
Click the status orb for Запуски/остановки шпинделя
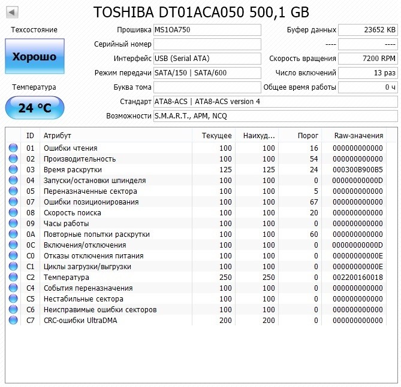[x=13, y=180]
